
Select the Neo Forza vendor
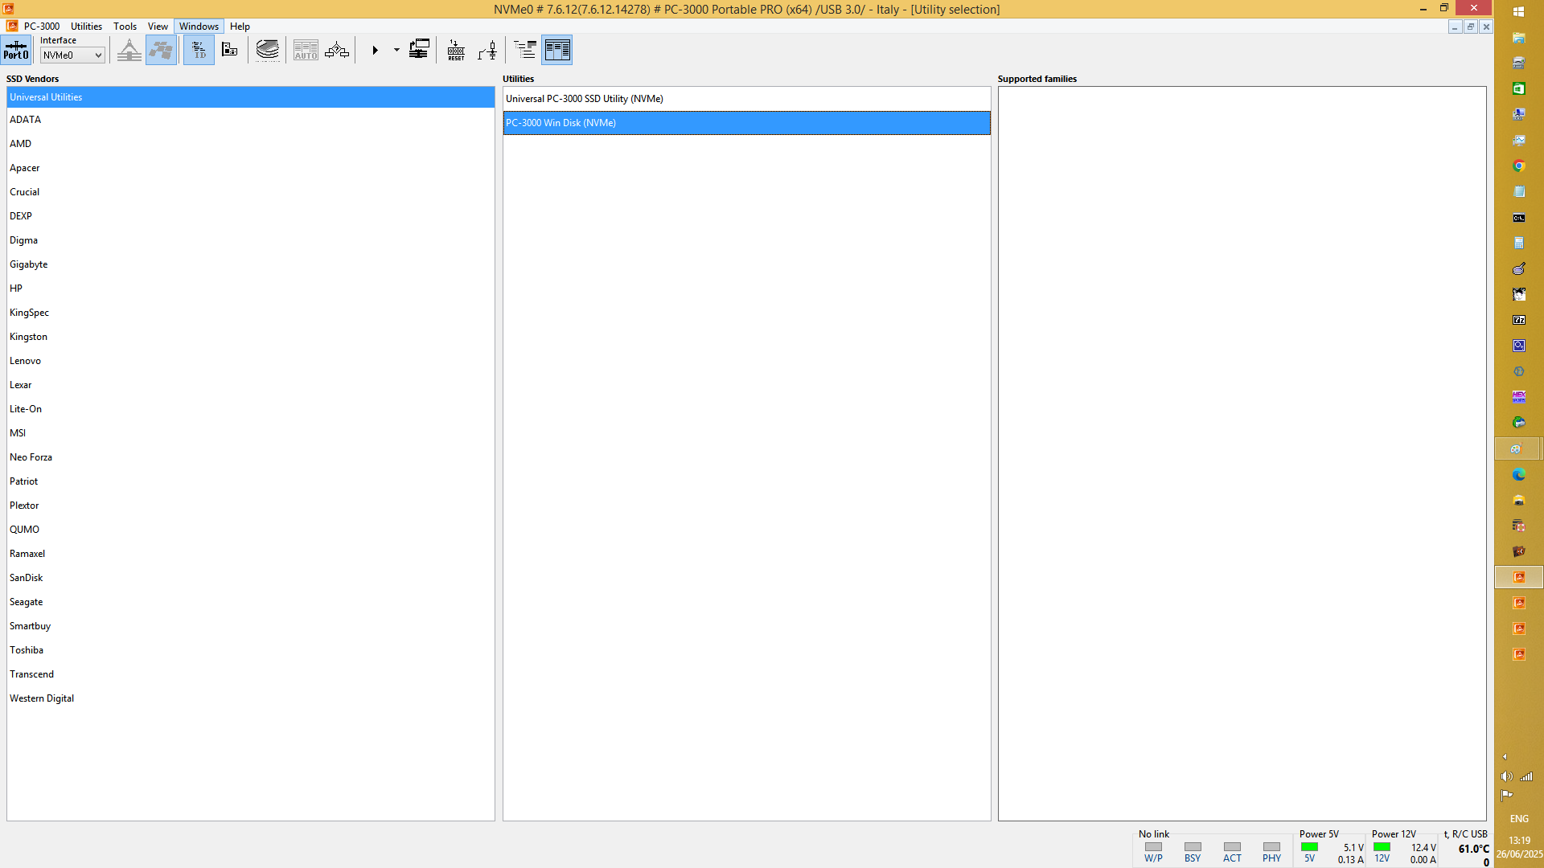click(x=250, y=457)
